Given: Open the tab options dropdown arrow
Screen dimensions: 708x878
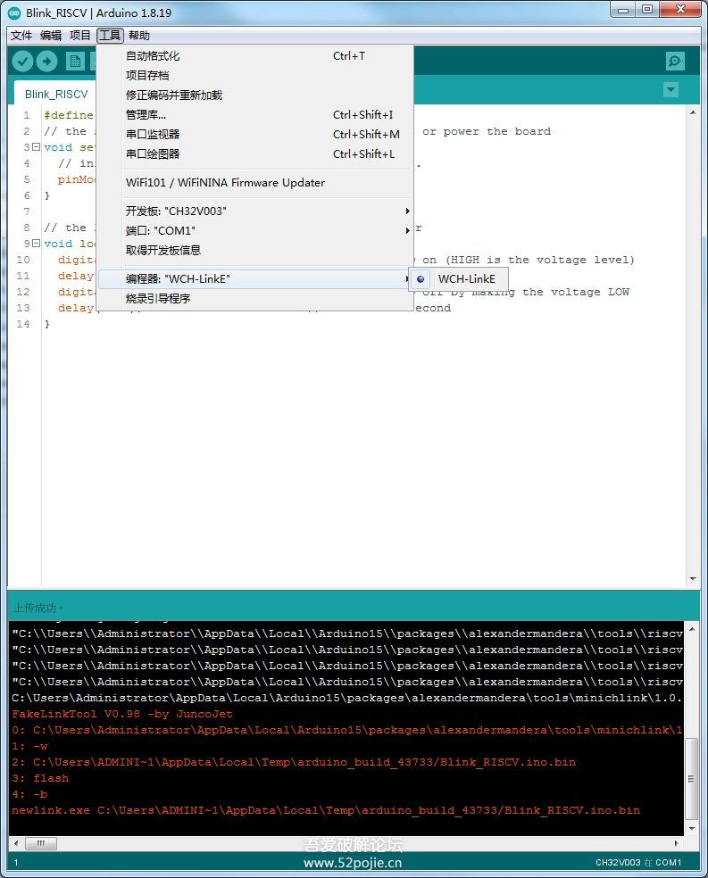Looking at the screenshot, I should pyautogui.click(x=671, y=89).
